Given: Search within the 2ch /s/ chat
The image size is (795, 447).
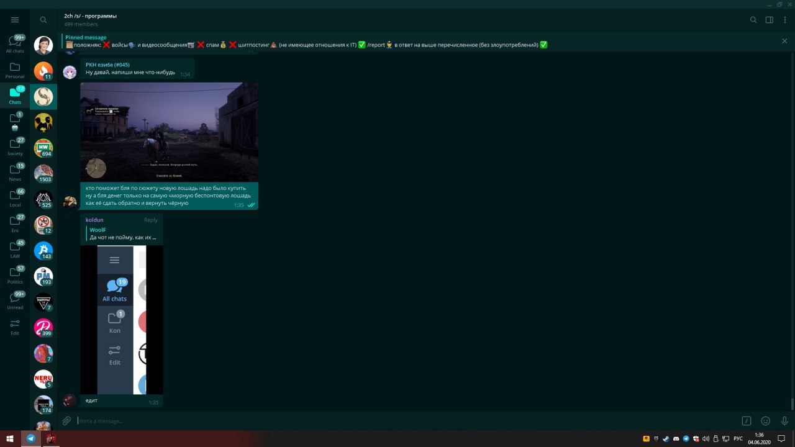Looking at the screenshot, I should [x=753, y=20].
